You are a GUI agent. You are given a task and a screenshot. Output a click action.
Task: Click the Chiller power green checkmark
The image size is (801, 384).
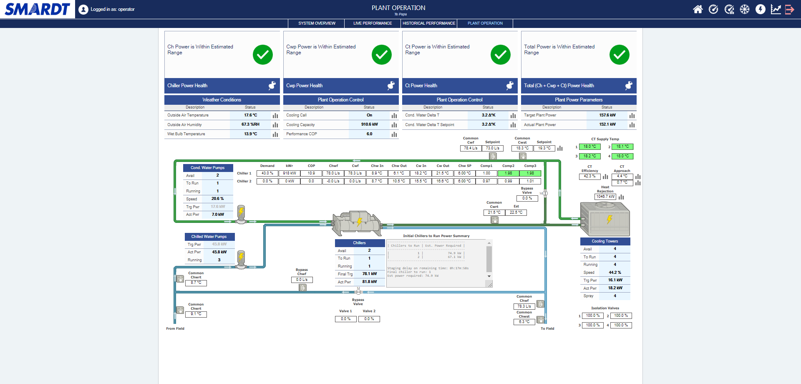point(263,55)
